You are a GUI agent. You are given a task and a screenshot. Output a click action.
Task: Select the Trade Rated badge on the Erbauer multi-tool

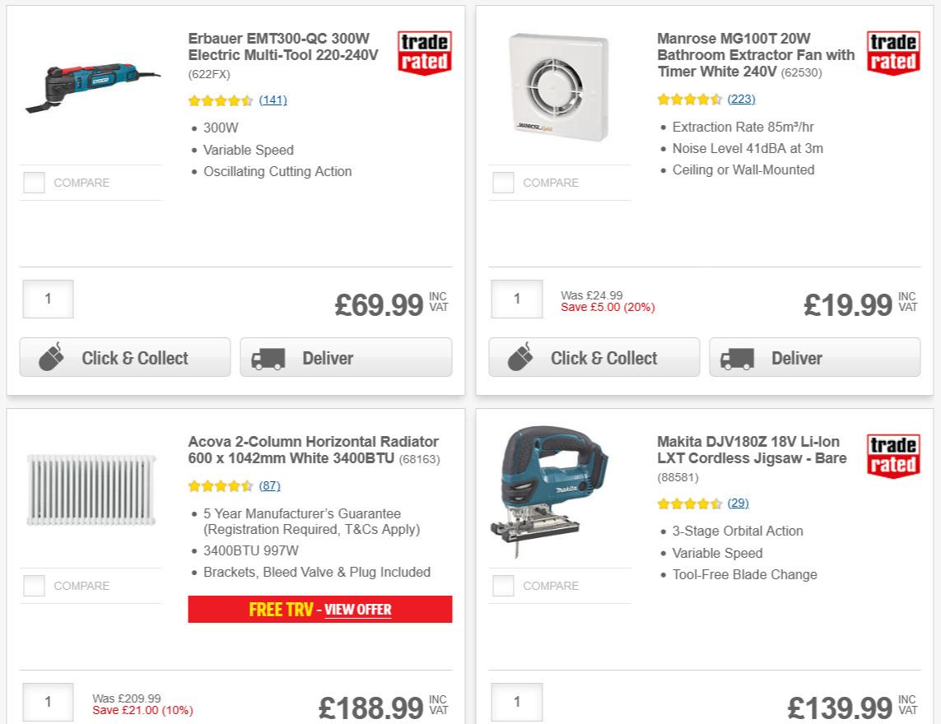click(x=423, y=53)
